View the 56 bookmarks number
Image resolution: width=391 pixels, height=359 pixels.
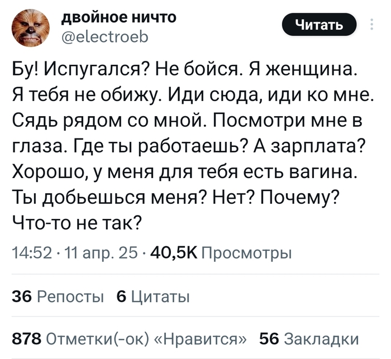click(269, 339)
